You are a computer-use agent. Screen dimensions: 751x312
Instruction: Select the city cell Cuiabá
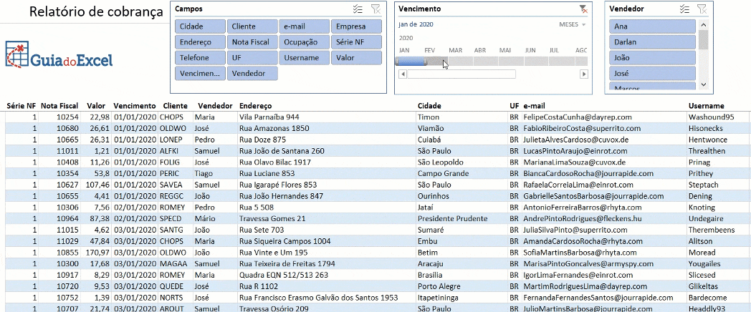463,140
